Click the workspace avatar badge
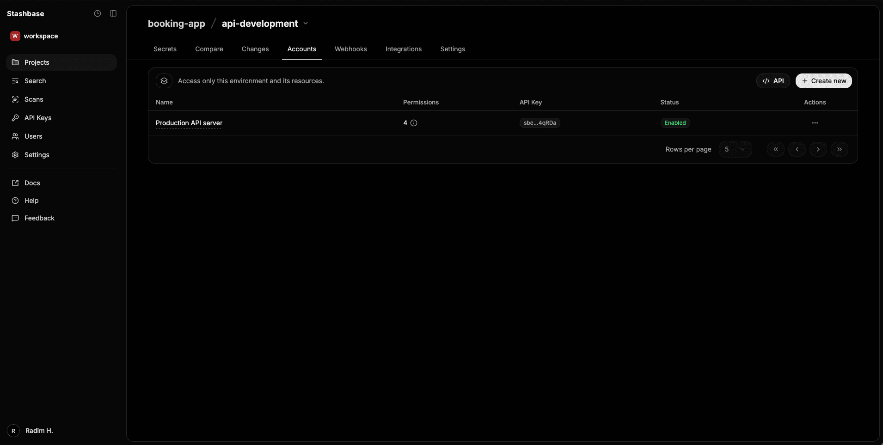Image resolution: width=883 pixels, height=445 pixels. [x=15, y=36]
